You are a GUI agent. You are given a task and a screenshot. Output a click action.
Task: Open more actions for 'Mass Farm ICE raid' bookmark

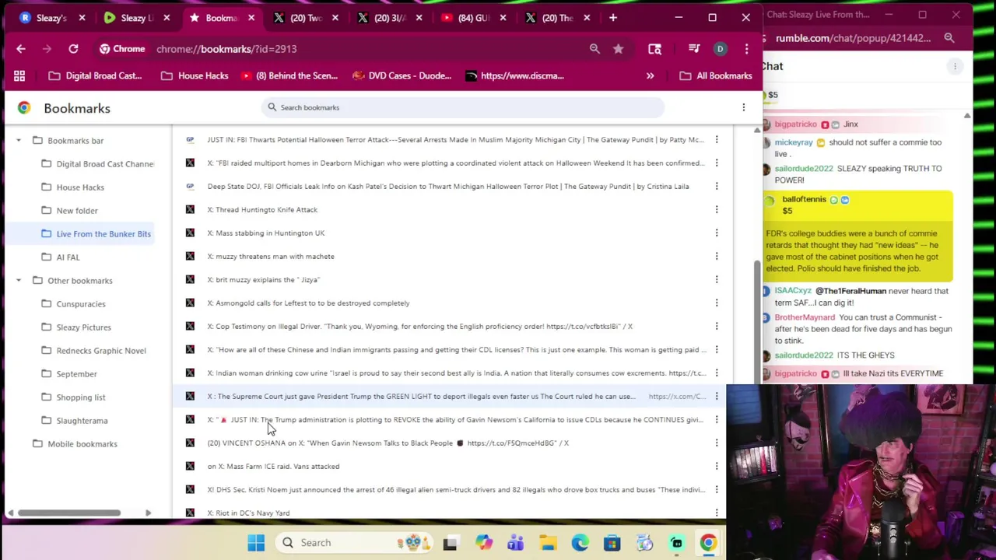717,466
